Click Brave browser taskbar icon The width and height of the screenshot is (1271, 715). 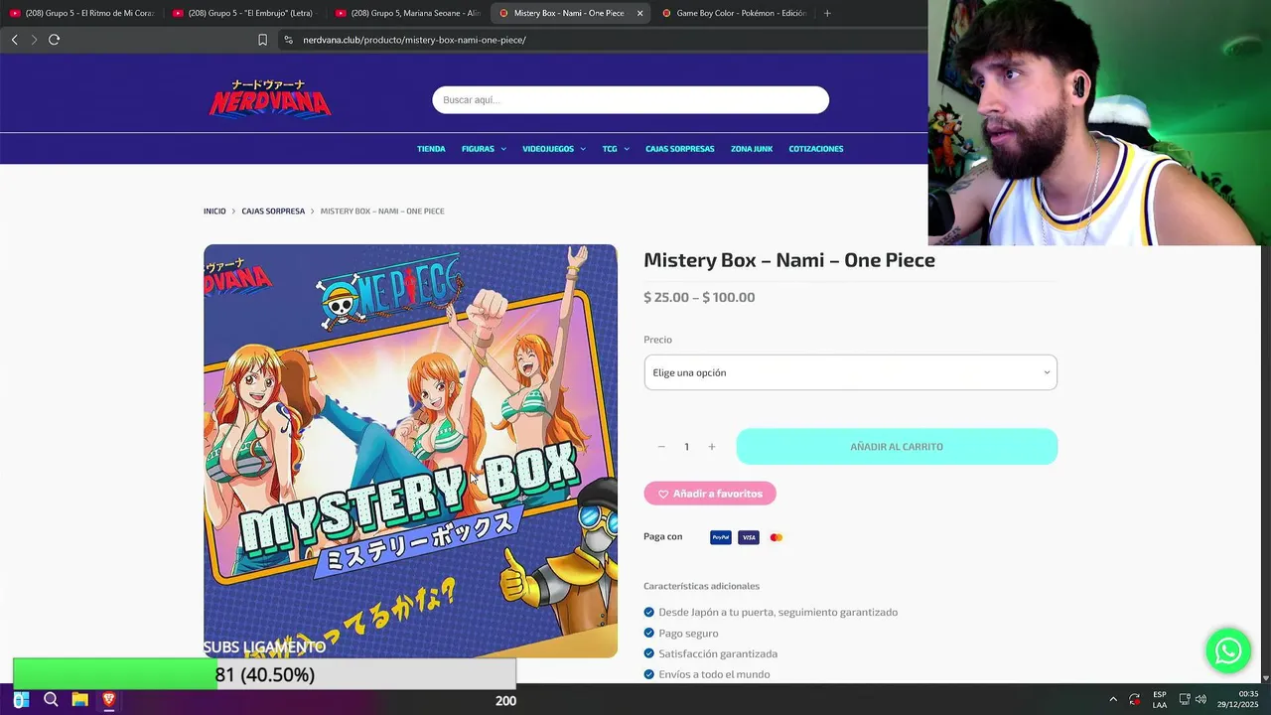108,700
